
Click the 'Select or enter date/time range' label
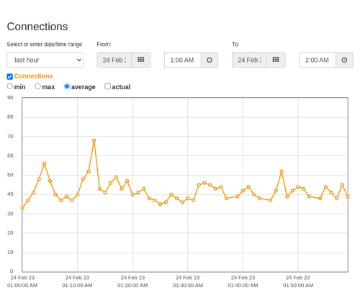[45, 45]
